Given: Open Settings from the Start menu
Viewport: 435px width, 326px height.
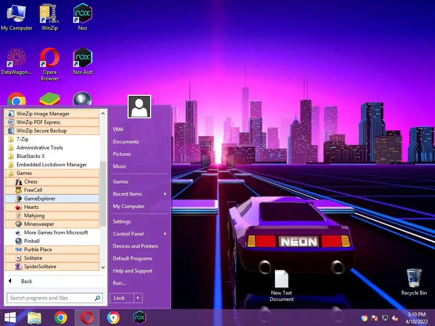Looking at the screenshot, I should click(139, 222).
